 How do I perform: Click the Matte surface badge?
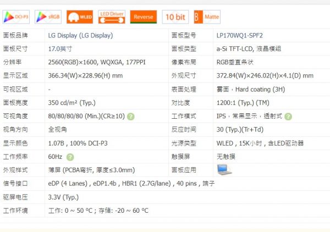[207, 17]
